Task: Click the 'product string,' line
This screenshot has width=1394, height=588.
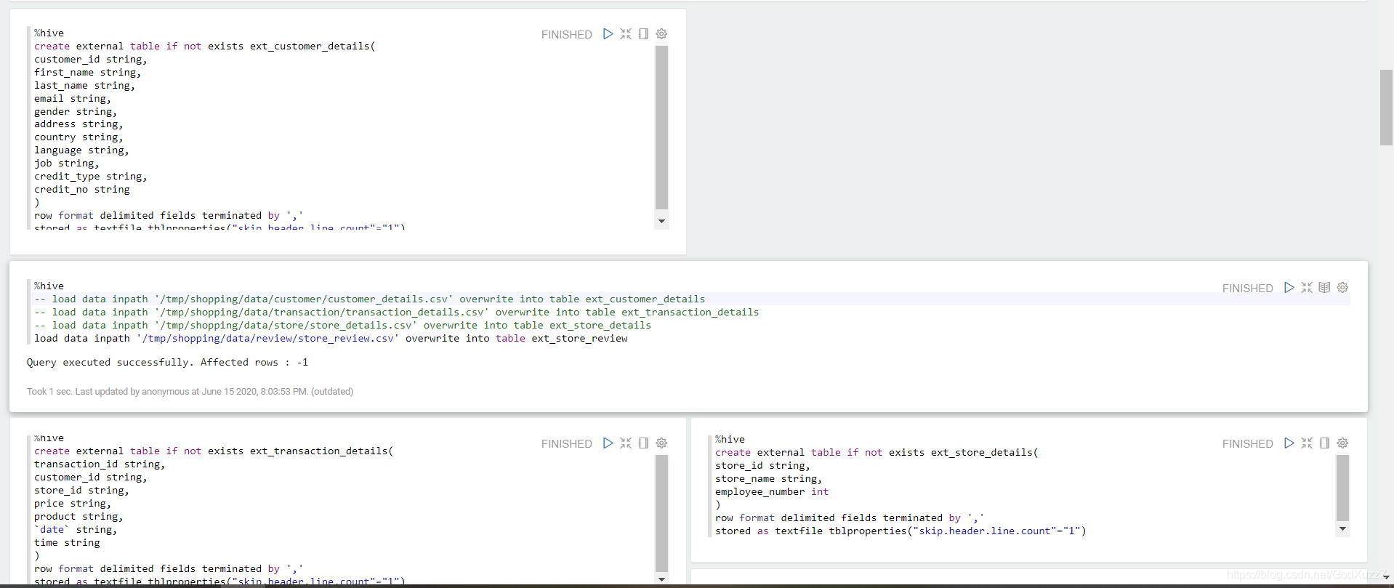Action: 78,517
